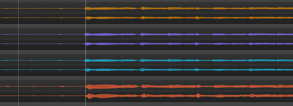Click the gray strip below the red track
Screen dimensions: 293x106
point(146,104)
